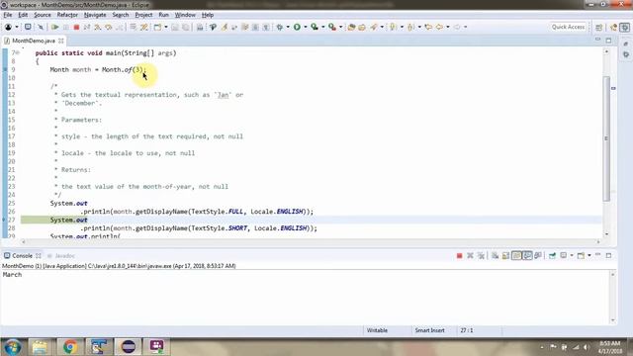633x356 pixels.
Task: Click the editor scroll down arrow
Action: tap(606, 234)
